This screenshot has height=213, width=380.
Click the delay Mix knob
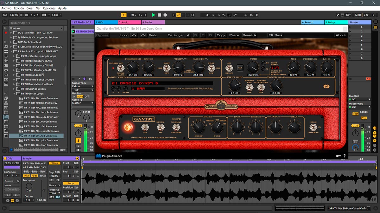pyautogui.click(x=294, y=67)
